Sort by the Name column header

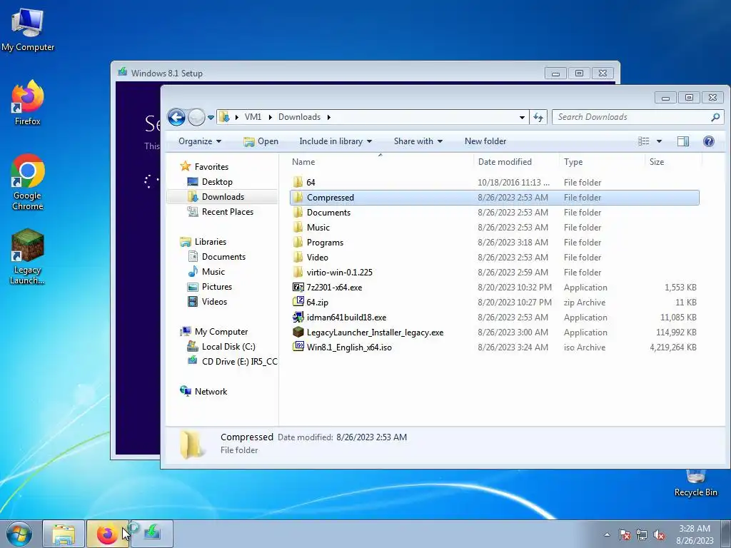pyautogui.click(x=303, y=162)
